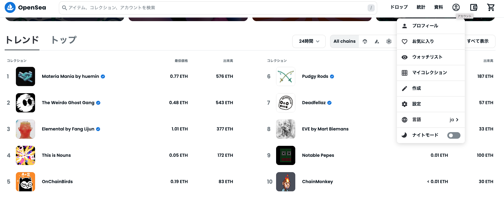This screenshot has width=504, height=199.
Task: Click the account avatar icon
Action: click(x=456, y=7)
